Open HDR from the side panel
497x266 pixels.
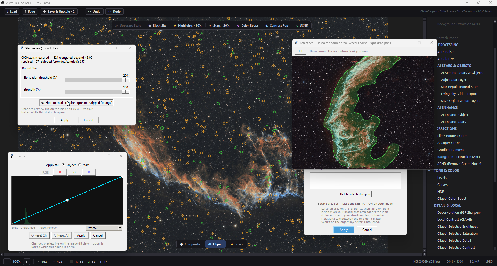coord(441,191)
